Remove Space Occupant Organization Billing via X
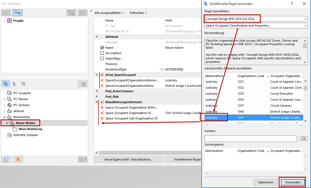Screen dimensions: 311x188 (x=102, y=107)
